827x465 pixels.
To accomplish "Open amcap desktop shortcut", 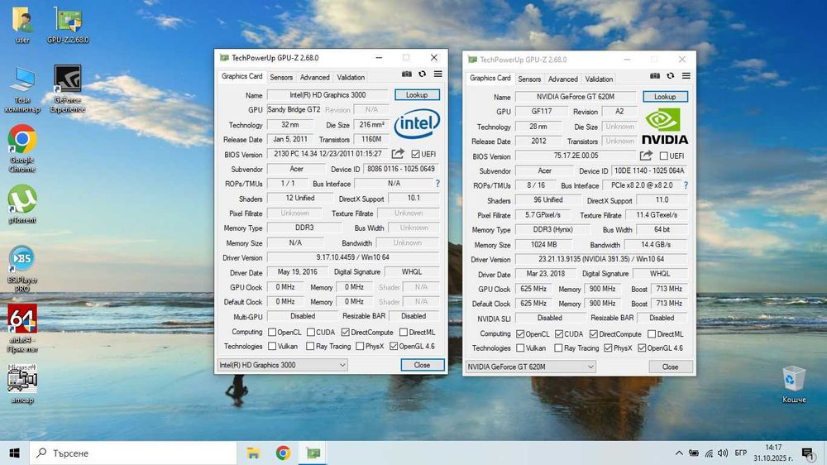I will 22,384.
